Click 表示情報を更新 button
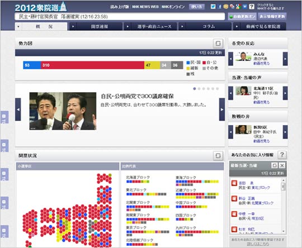Image resolution: width=302 pixels, height=248 pixels. tap(272, 17)
